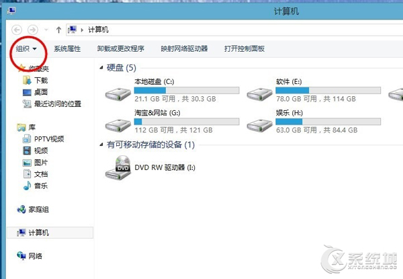The width and height of the screenshot is (403, 279).
Task: Open PPTV视频 library
Action: (49, 139)
